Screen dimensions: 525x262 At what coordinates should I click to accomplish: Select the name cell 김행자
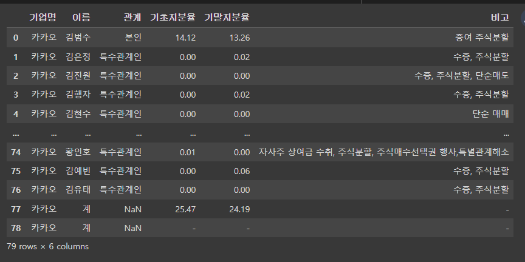pyautogui.click(x=78, y=94)
